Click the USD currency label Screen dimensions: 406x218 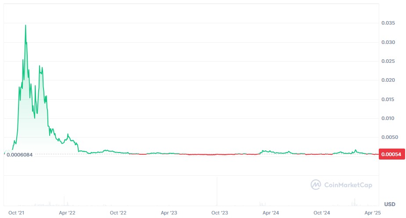390,204
